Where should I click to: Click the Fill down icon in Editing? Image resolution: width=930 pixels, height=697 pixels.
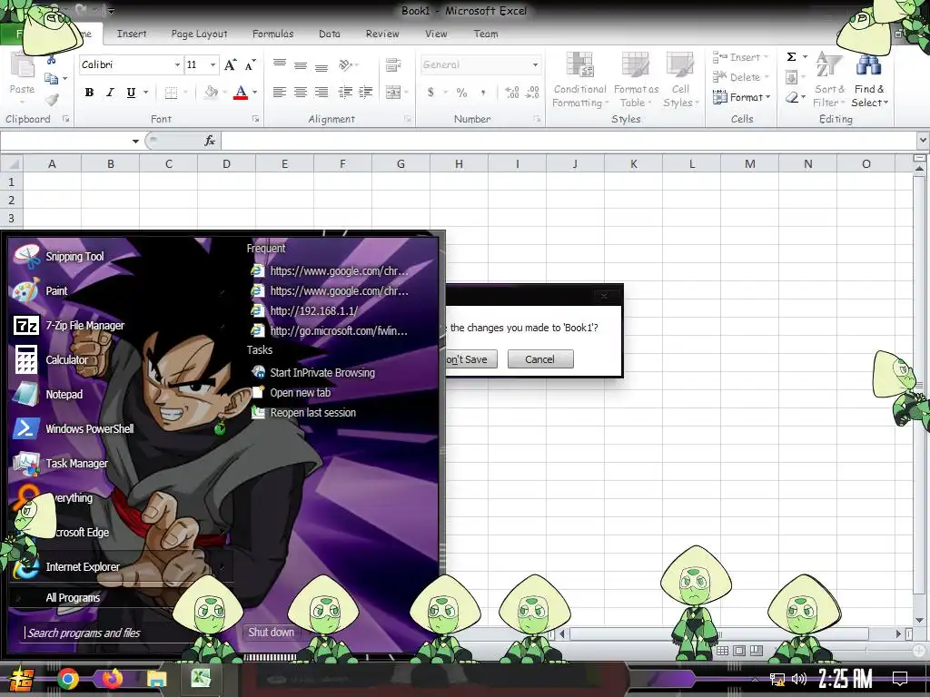coord(791,77)
